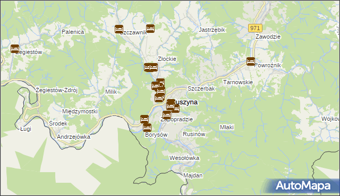Click the Zapopradzie place label
This screenshot has width=340, height=196.
click(176, 119)
